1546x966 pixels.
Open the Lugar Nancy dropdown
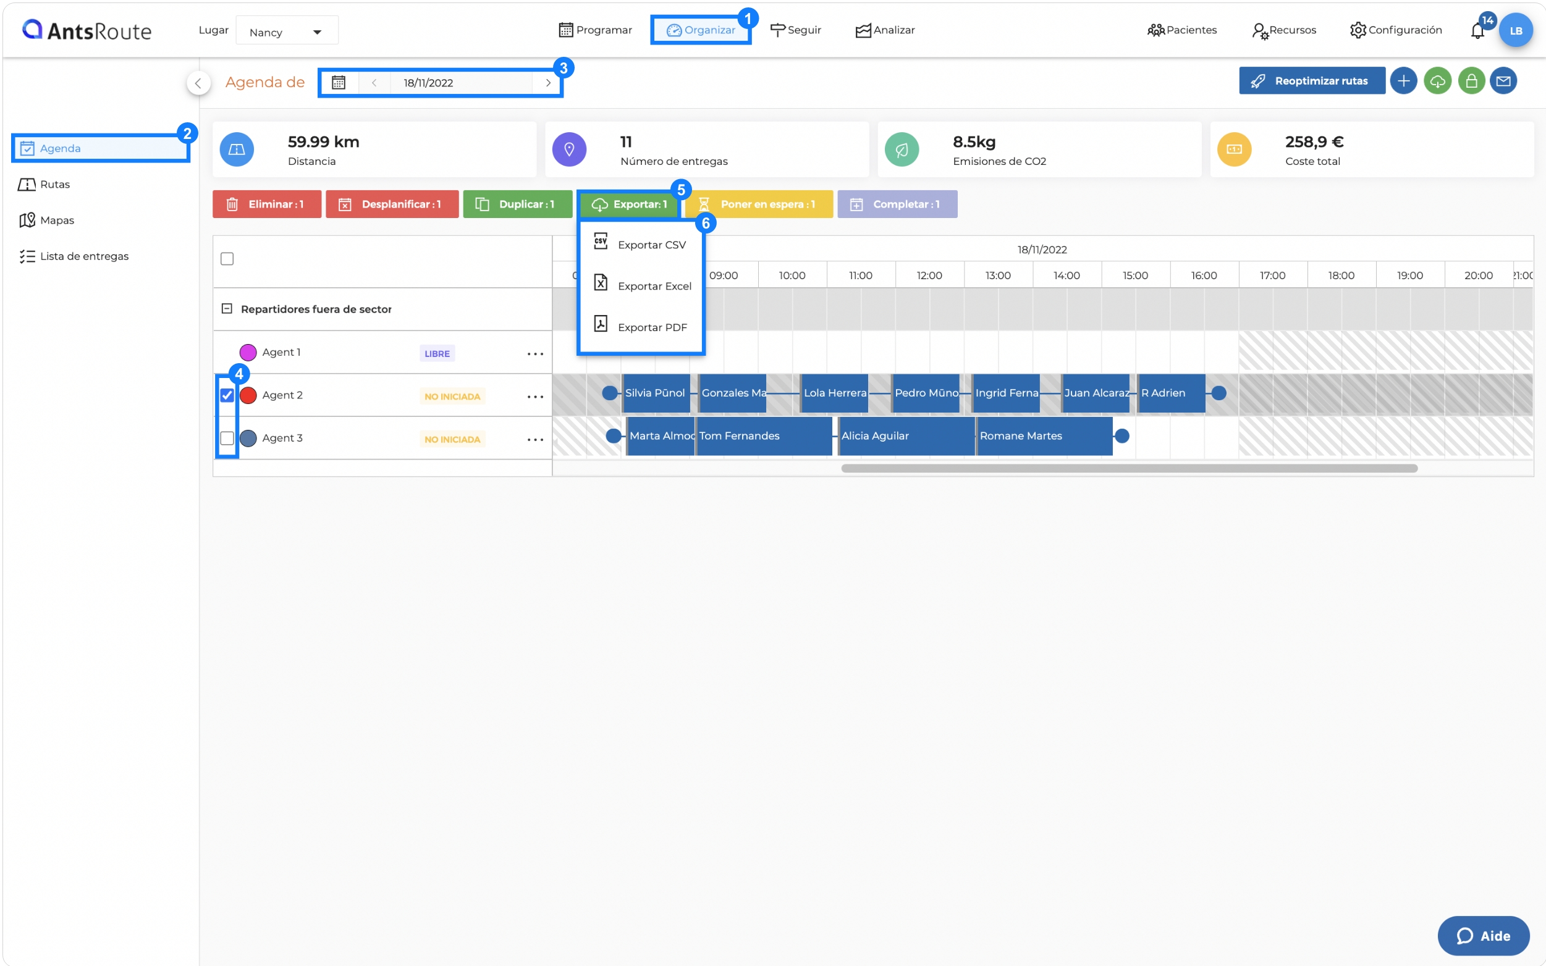tap(287, 31)
